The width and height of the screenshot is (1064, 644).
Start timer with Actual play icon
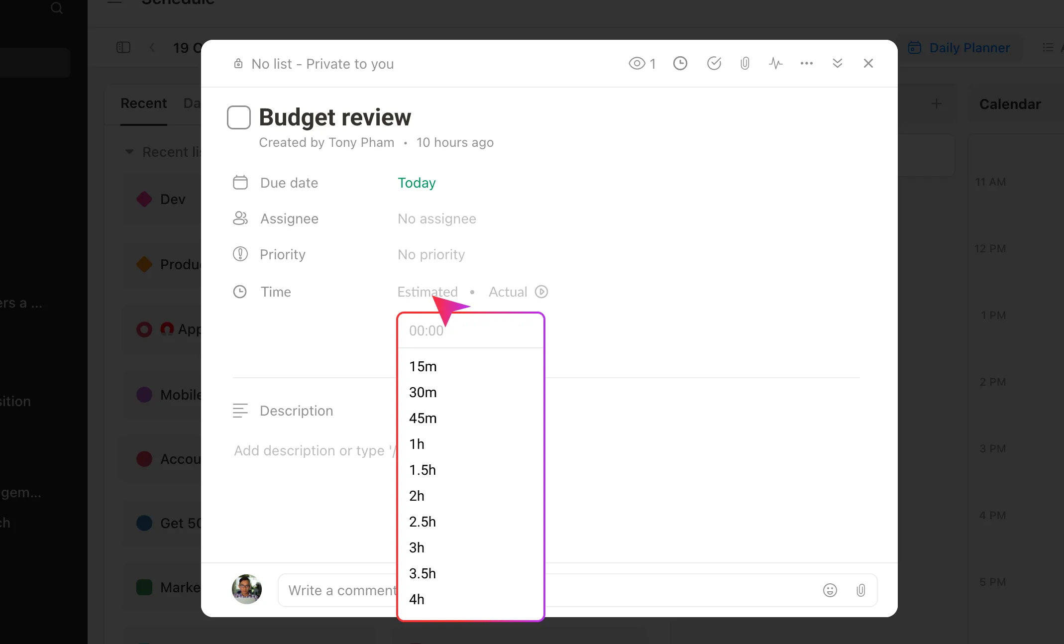541,292
